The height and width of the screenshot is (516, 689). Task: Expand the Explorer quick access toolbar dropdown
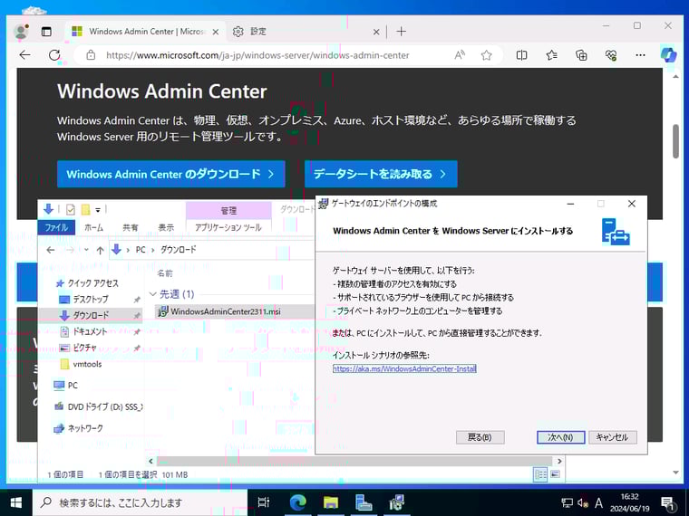[x=98, y=210]
